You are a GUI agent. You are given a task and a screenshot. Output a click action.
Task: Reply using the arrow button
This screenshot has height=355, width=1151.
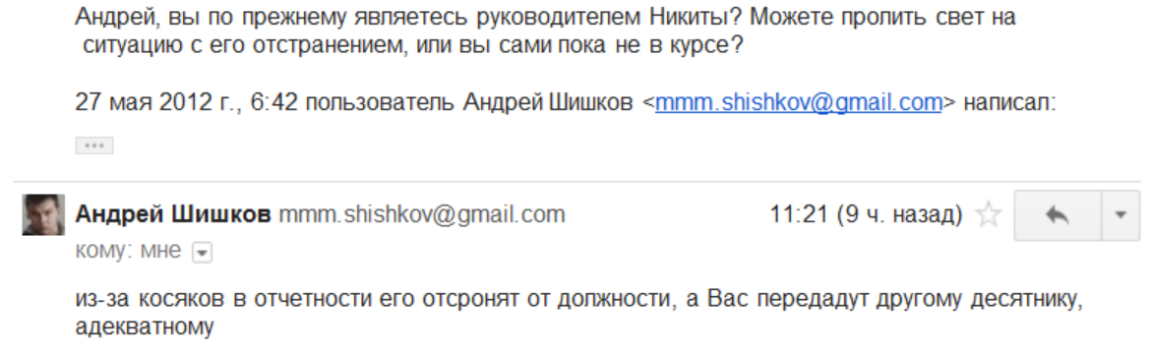[x=1058, y=215]
